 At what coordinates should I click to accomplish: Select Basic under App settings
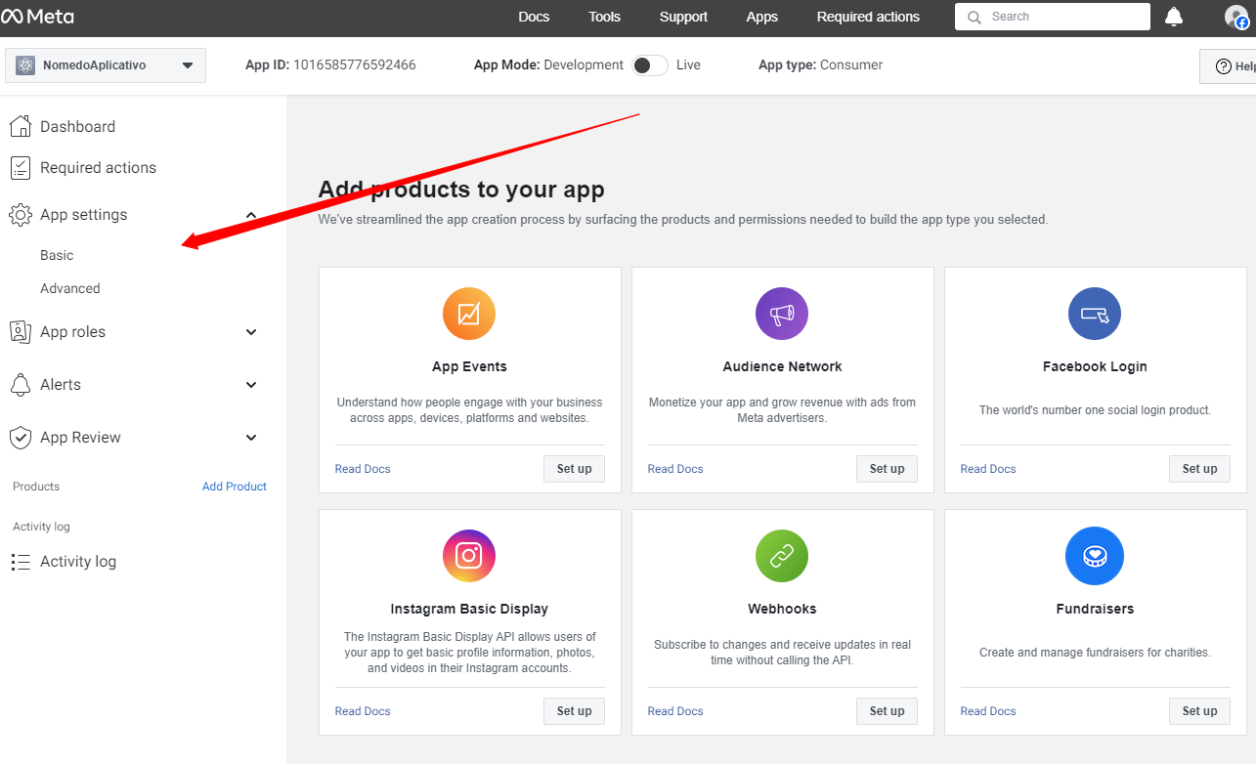[x=57, y=255]
